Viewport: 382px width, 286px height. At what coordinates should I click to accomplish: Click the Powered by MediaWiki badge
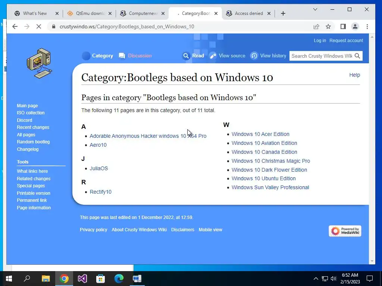pyautogui.click(x=345, y=231)
